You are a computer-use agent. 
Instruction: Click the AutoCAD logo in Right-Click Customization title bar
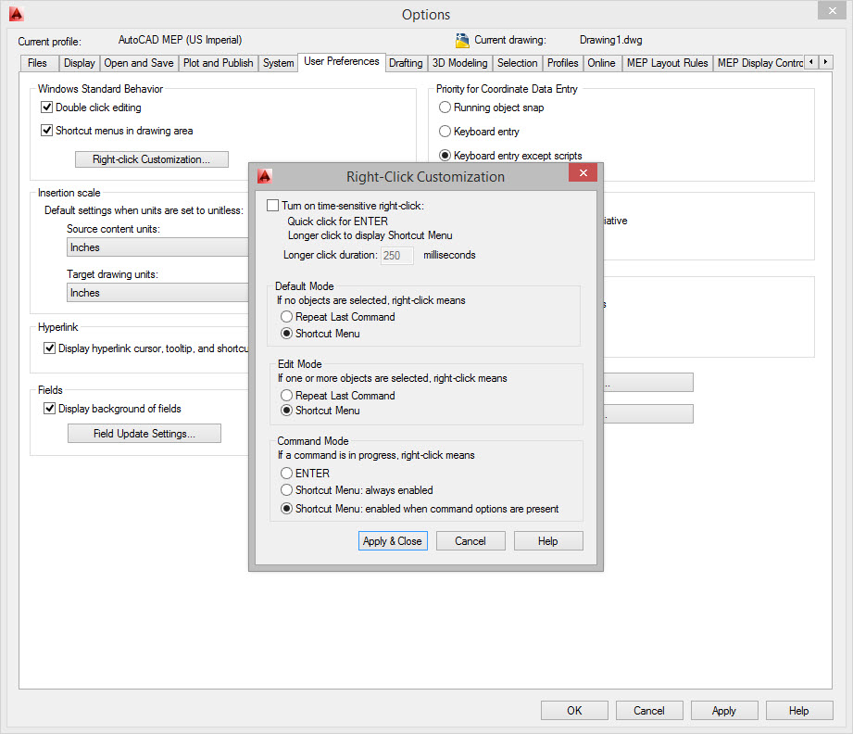[x=264, y=176]
